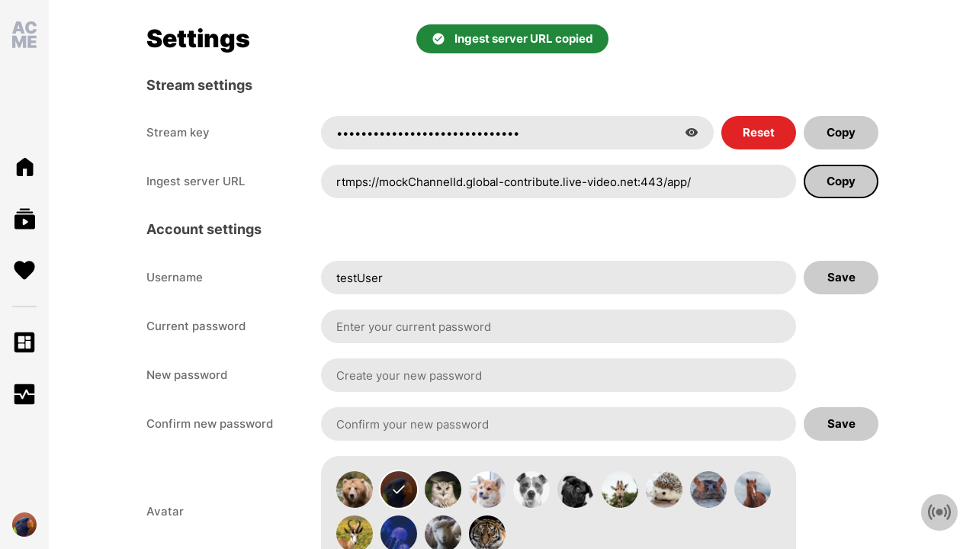Select the owl avatar

(443, 490)
